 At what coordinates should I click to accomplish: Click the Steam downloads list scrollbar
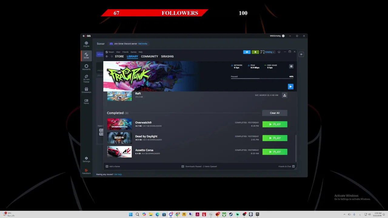tap(296, 148)
